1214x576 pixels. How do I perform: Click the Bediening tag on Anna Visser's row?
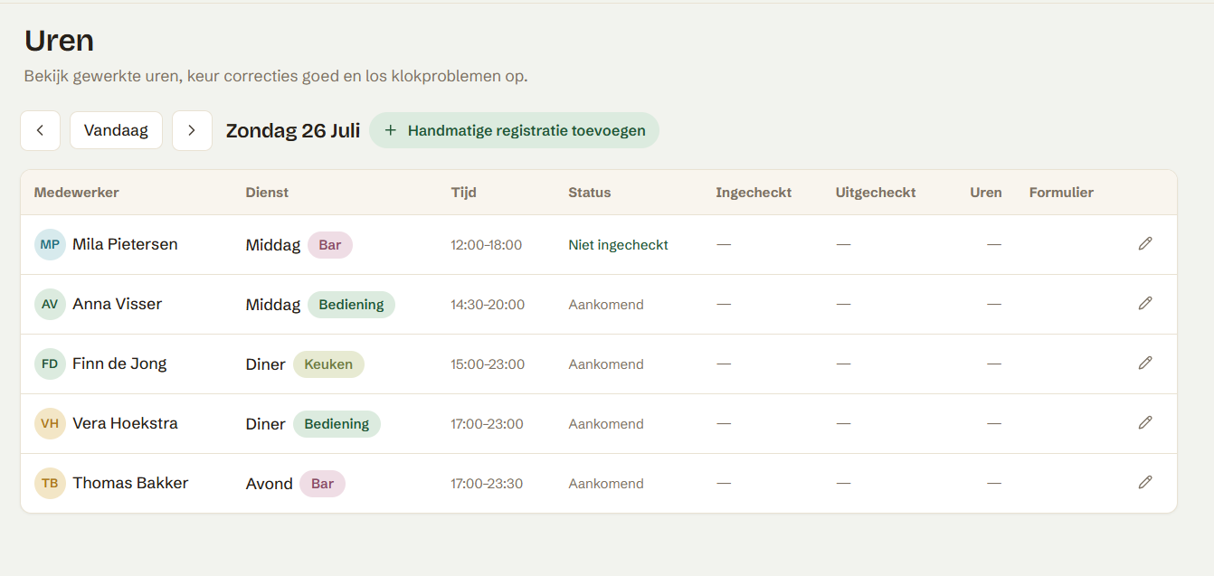click(x=351, y=305)
